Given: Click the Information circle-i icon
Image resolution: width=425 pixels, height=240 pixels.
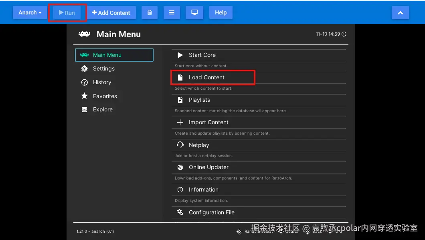Looking at the screenshot, I should point(180,190).
